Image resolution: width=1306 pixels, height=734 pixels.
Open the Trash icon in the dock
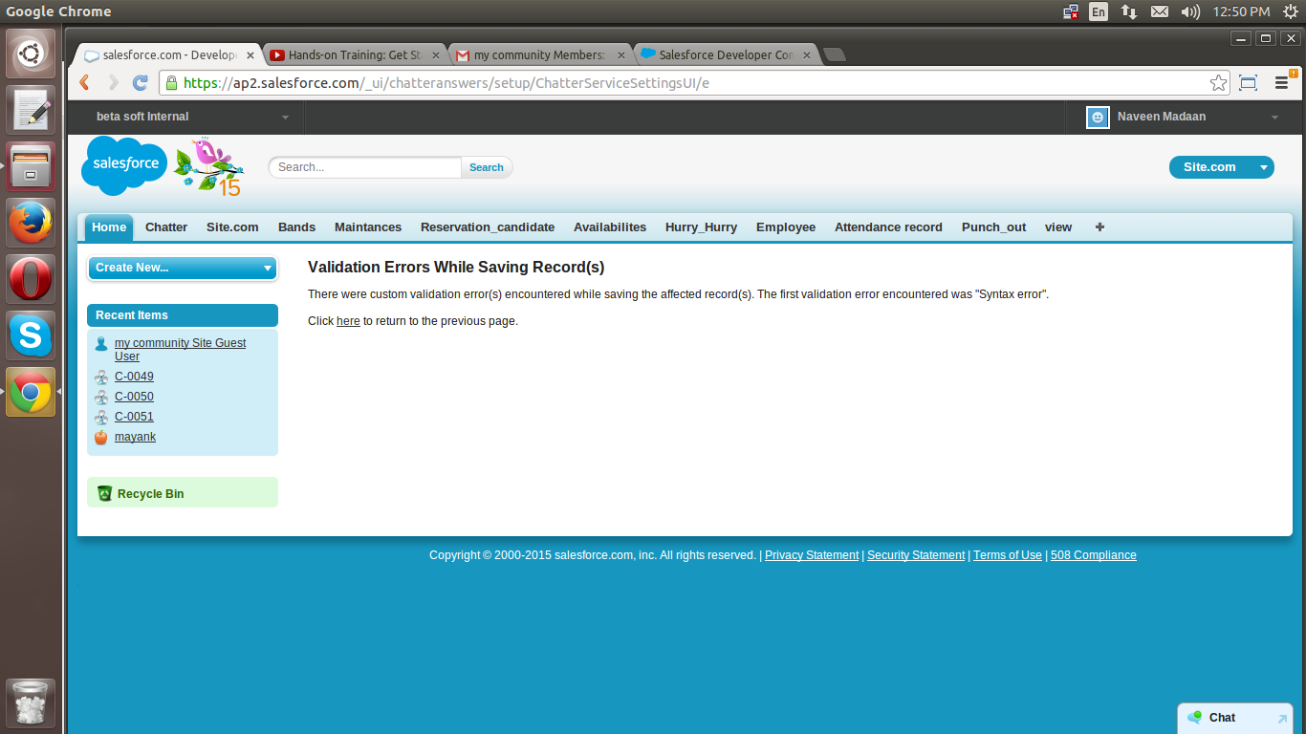(x=31, y=703)
